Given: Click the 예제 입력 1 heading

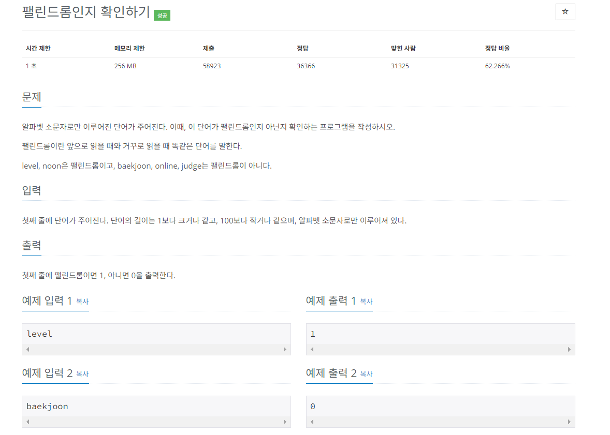Looking at the screenshot, I should (x=47, y=301).
